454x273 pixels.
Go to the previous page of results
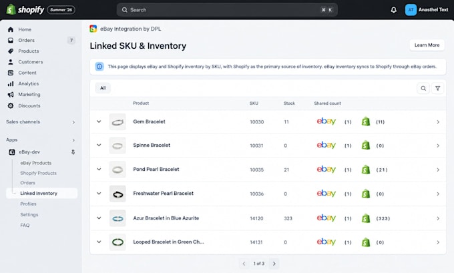[x=244, y=264]
